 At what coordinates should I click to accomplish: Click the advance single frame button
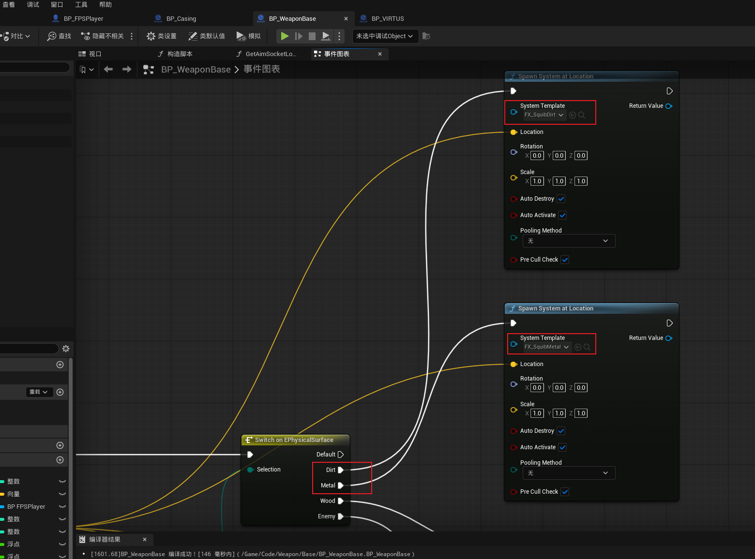[299, 36]
